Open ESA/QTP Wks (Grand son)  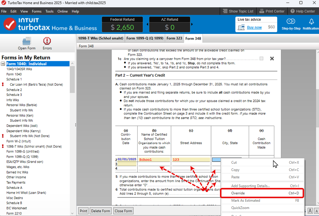[x=25, y=162]
